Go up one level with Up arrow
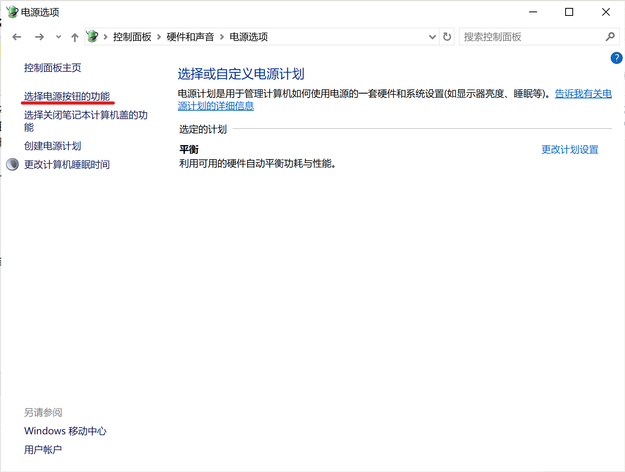The height and width of the screenshot is (472, 625). tap(75, 37)
